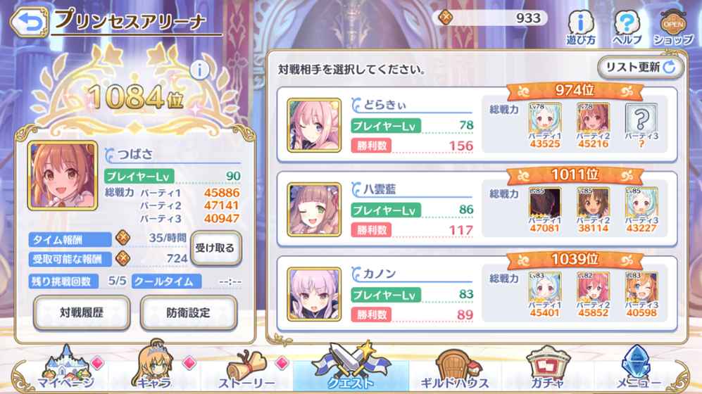Open the キャラ character icon

tap(154, 366)
